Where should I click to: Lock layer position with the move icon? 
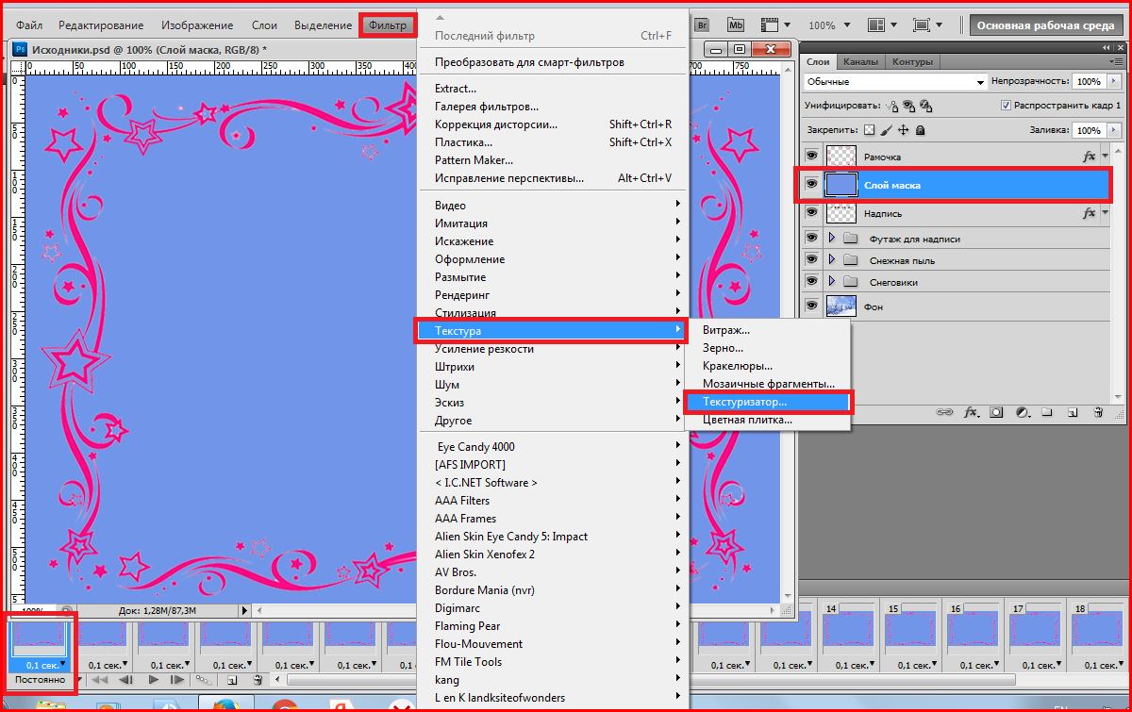pyautogui.click(x=903, y=130)
